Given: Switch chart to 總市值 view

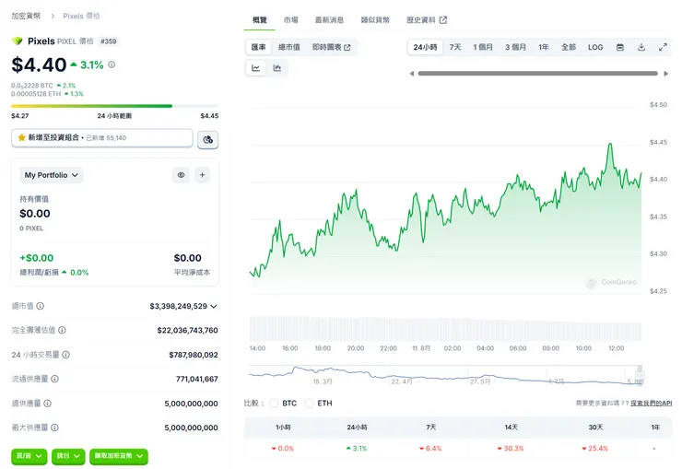Looking at the screenshot, I should 289,47.
